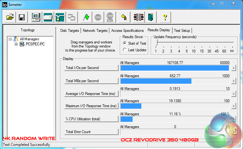This screenshot has height=149, width=243.
Task: Click the Total MBs per Second button
Action: coord(91,81)
